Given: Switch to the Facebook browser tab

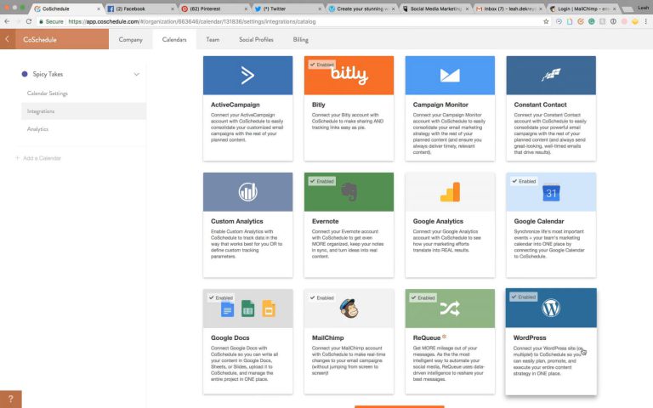Looking at the screenshot, I should click(139, 8).
